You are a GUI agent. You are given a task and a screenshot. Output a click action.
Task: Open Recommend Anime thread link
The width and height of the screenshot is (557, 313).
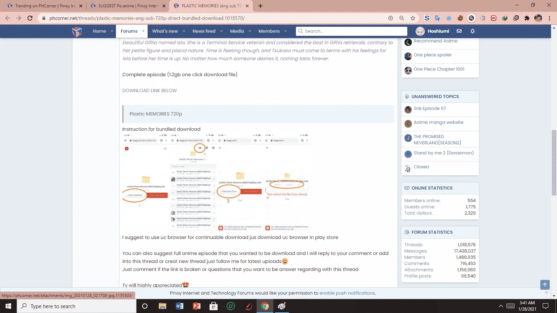pyautogui.click(x=436, y=41)
